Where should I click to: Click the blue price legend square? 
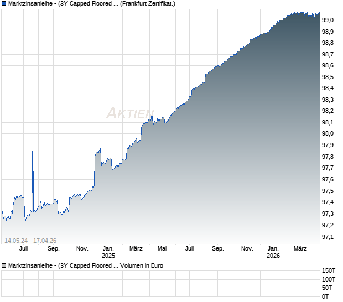(4, 3)
